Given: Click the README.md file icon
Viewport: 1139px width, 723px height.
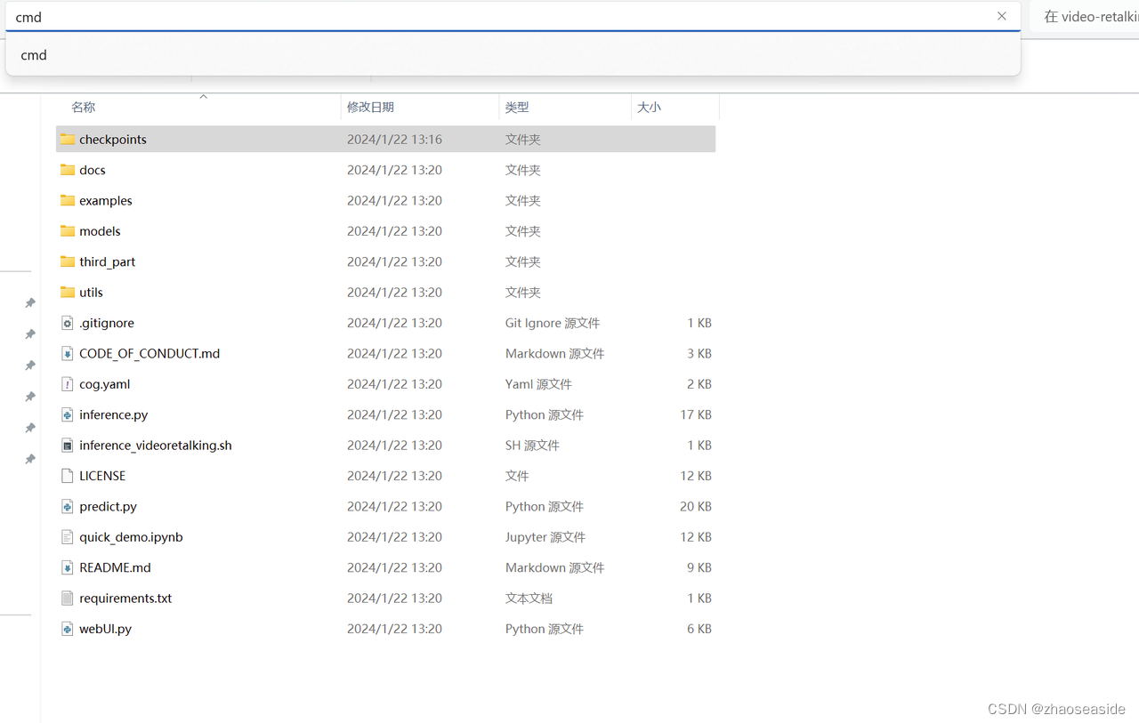Looking at the screenshot, I should click(x=68, y=567).
